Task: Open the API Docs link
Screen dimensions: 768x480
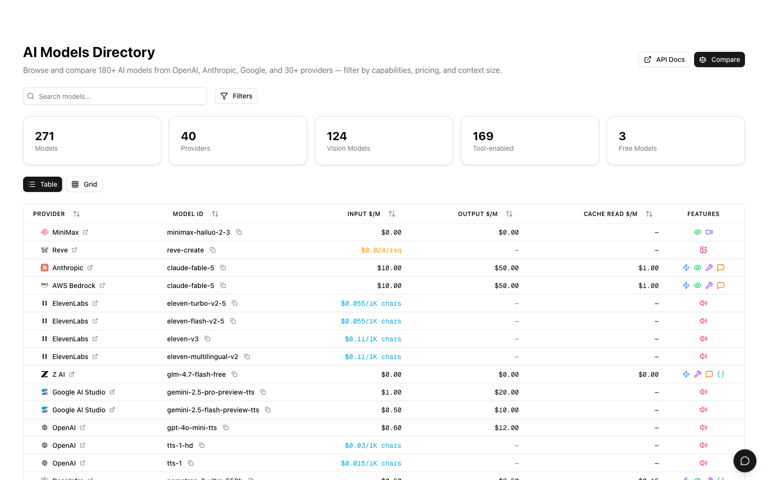Action: tap(664, 60)
